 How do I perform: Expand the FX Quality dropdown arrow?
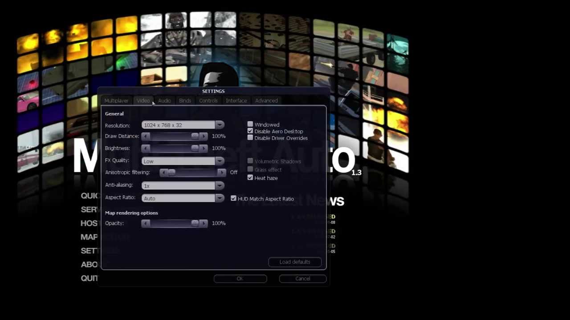[x=220, y=161]
